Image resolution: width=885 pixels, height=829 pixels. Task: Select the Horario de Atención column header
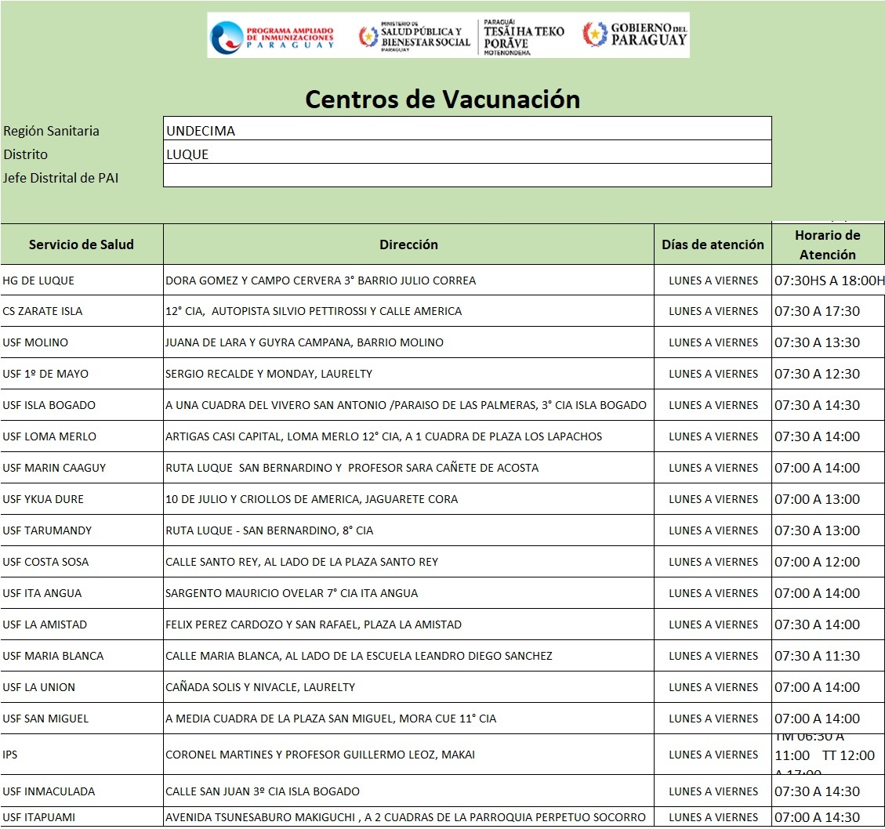[x=828, y=244]
